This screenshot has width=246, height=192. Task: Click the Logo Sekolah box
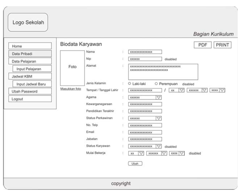(x=28, y=23)
